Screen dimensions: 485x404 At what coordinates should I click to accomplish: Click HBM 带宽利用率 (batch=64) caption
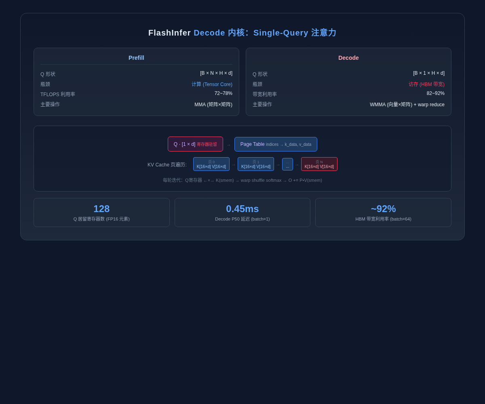[383, 219]
